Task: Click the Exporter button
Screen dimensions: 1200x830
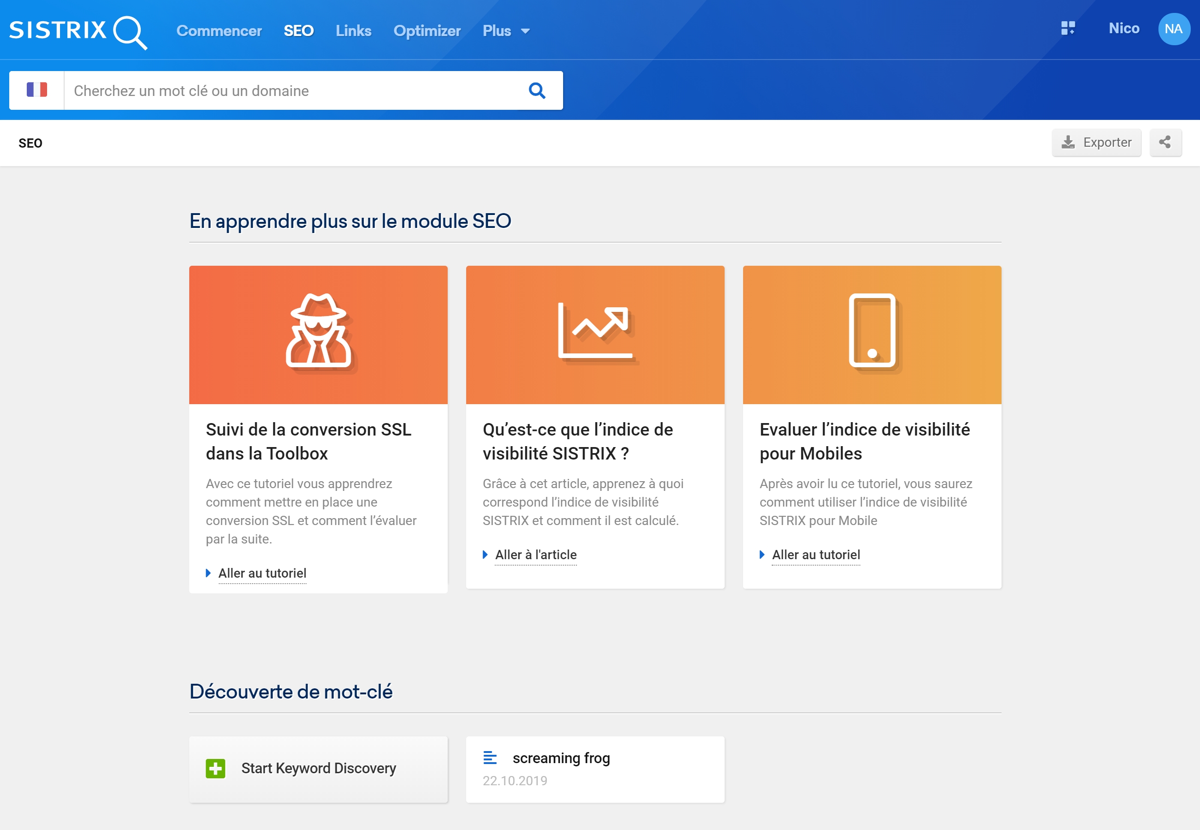Action: tap(1097, 143)
